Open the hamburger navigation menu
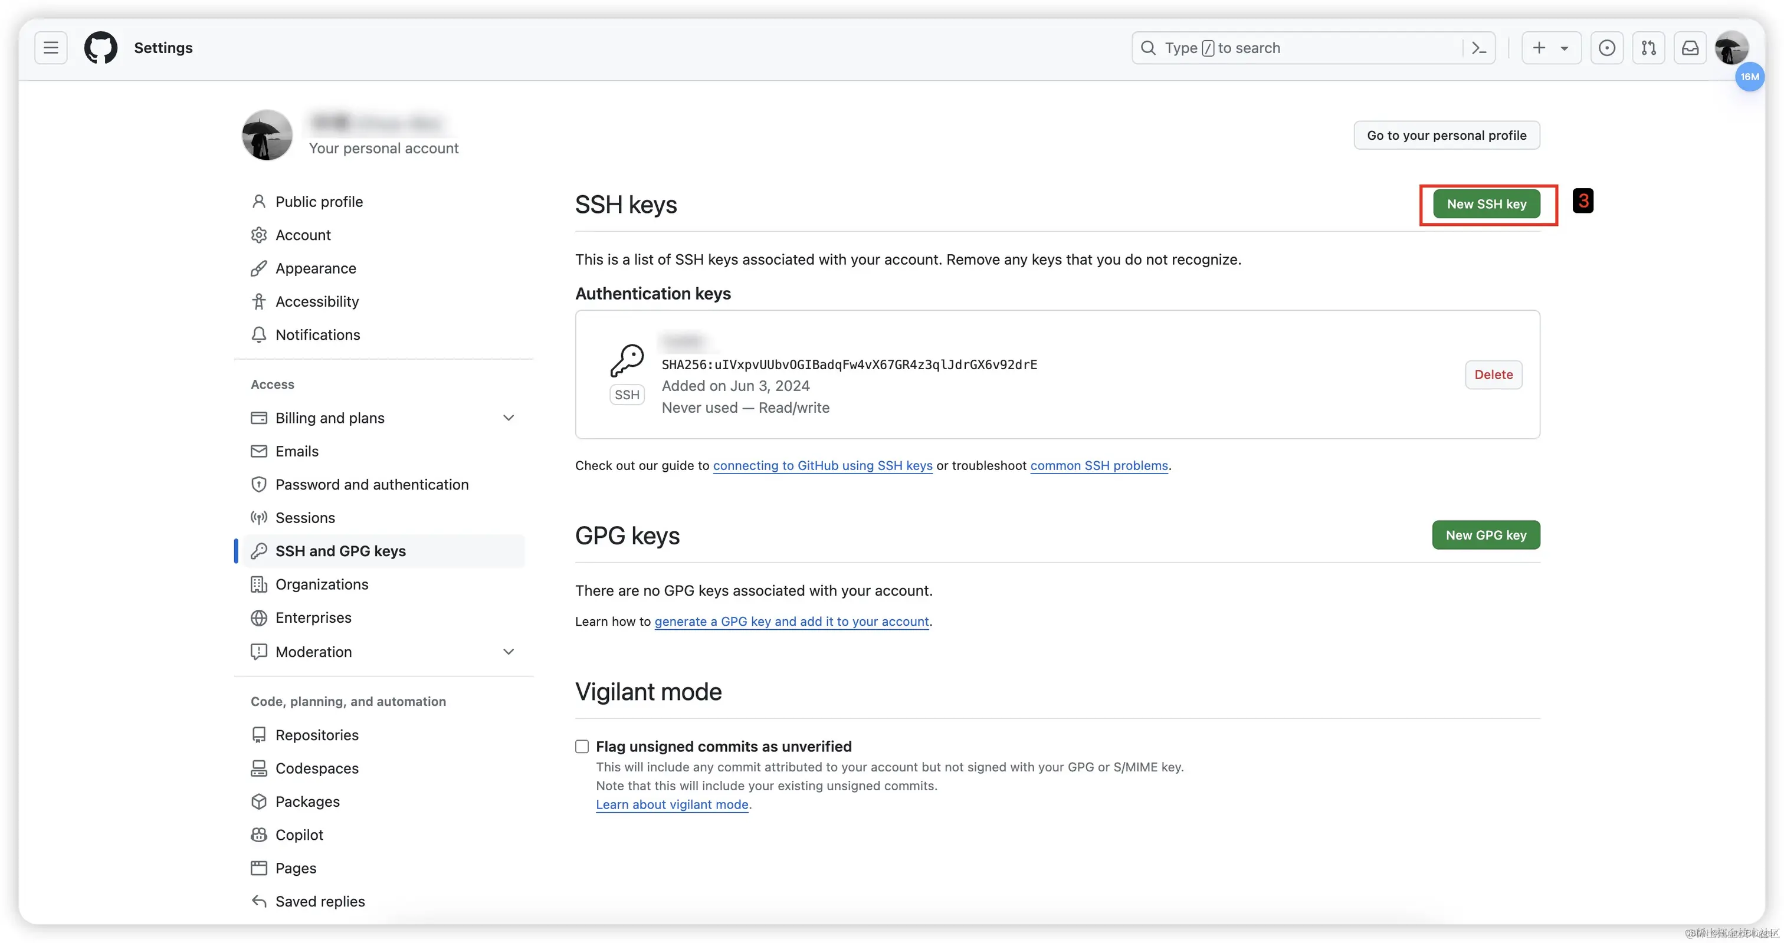1784x943 pixels. pyautogui.click(x=51, y=48)
